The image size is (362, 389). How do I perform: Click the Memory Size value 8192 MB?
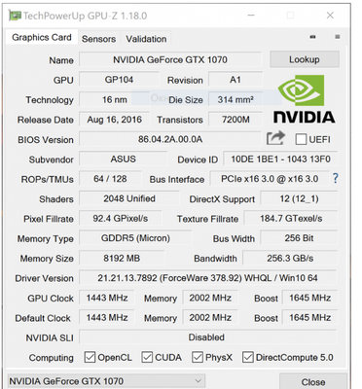pyautogui.click(x=122, y=259)
